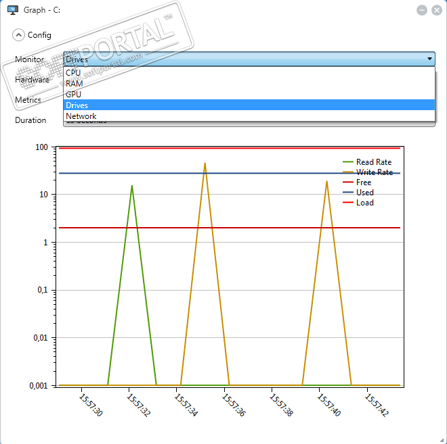
Task: Collapse the Config section chevron
Action: tap(18, 35)
